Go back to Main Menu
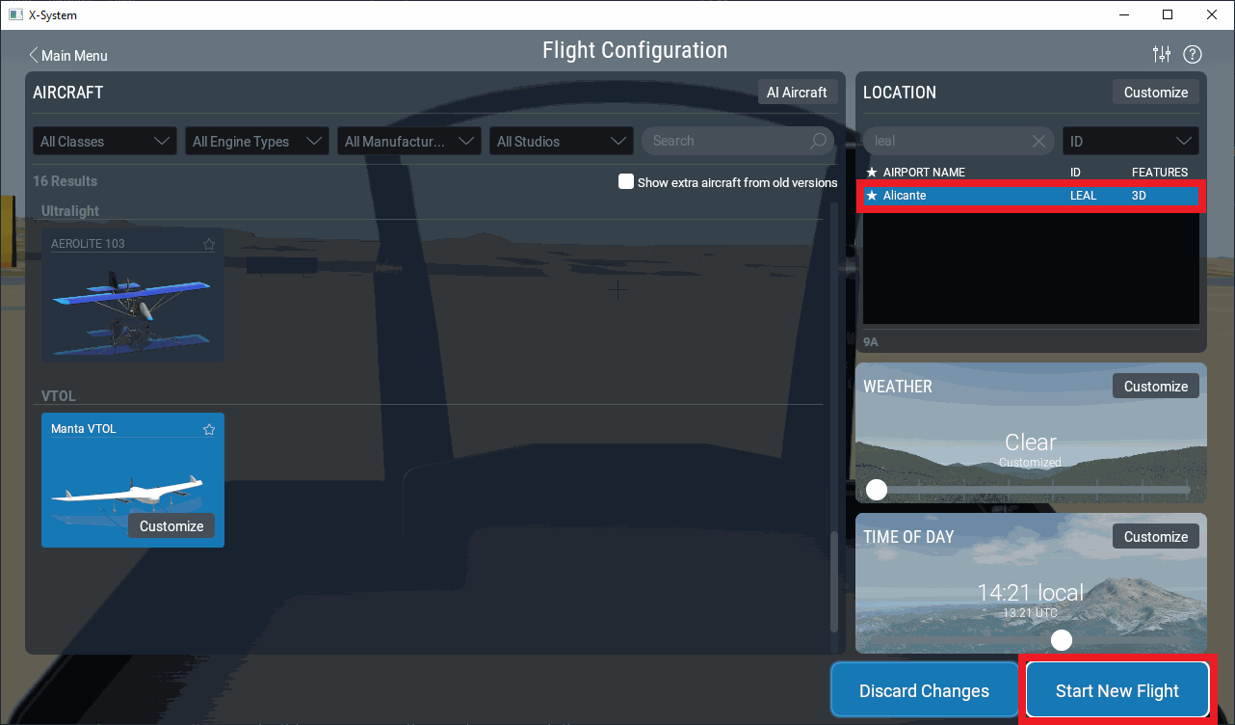The image size is (1235, 725). 68,55
